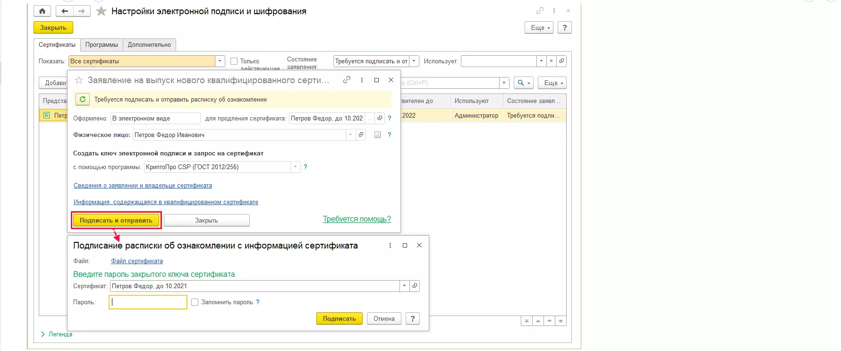The height and width of the screenshot is (351, 841).
Task: Click Отмена in signing dialog
Action: pos(384,318)
